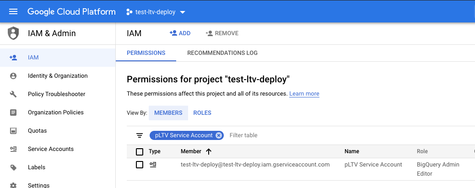Click the pLTV Service Account name cell

pyautogui.click(x=373, y=164)
